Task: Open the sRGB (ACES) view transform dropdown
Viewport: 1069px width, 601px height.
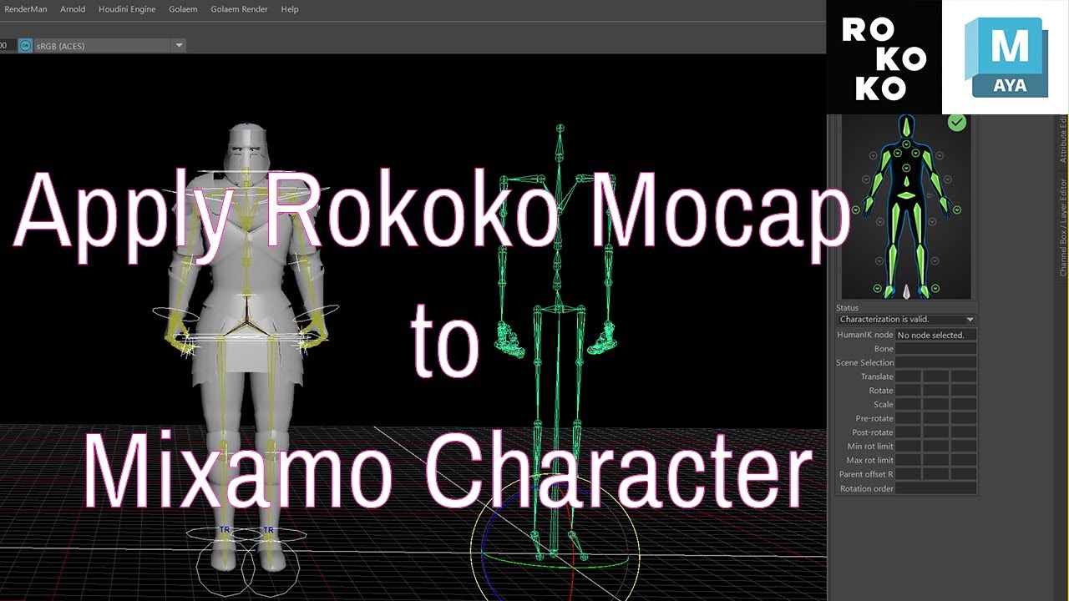Action: pos(109,45)
